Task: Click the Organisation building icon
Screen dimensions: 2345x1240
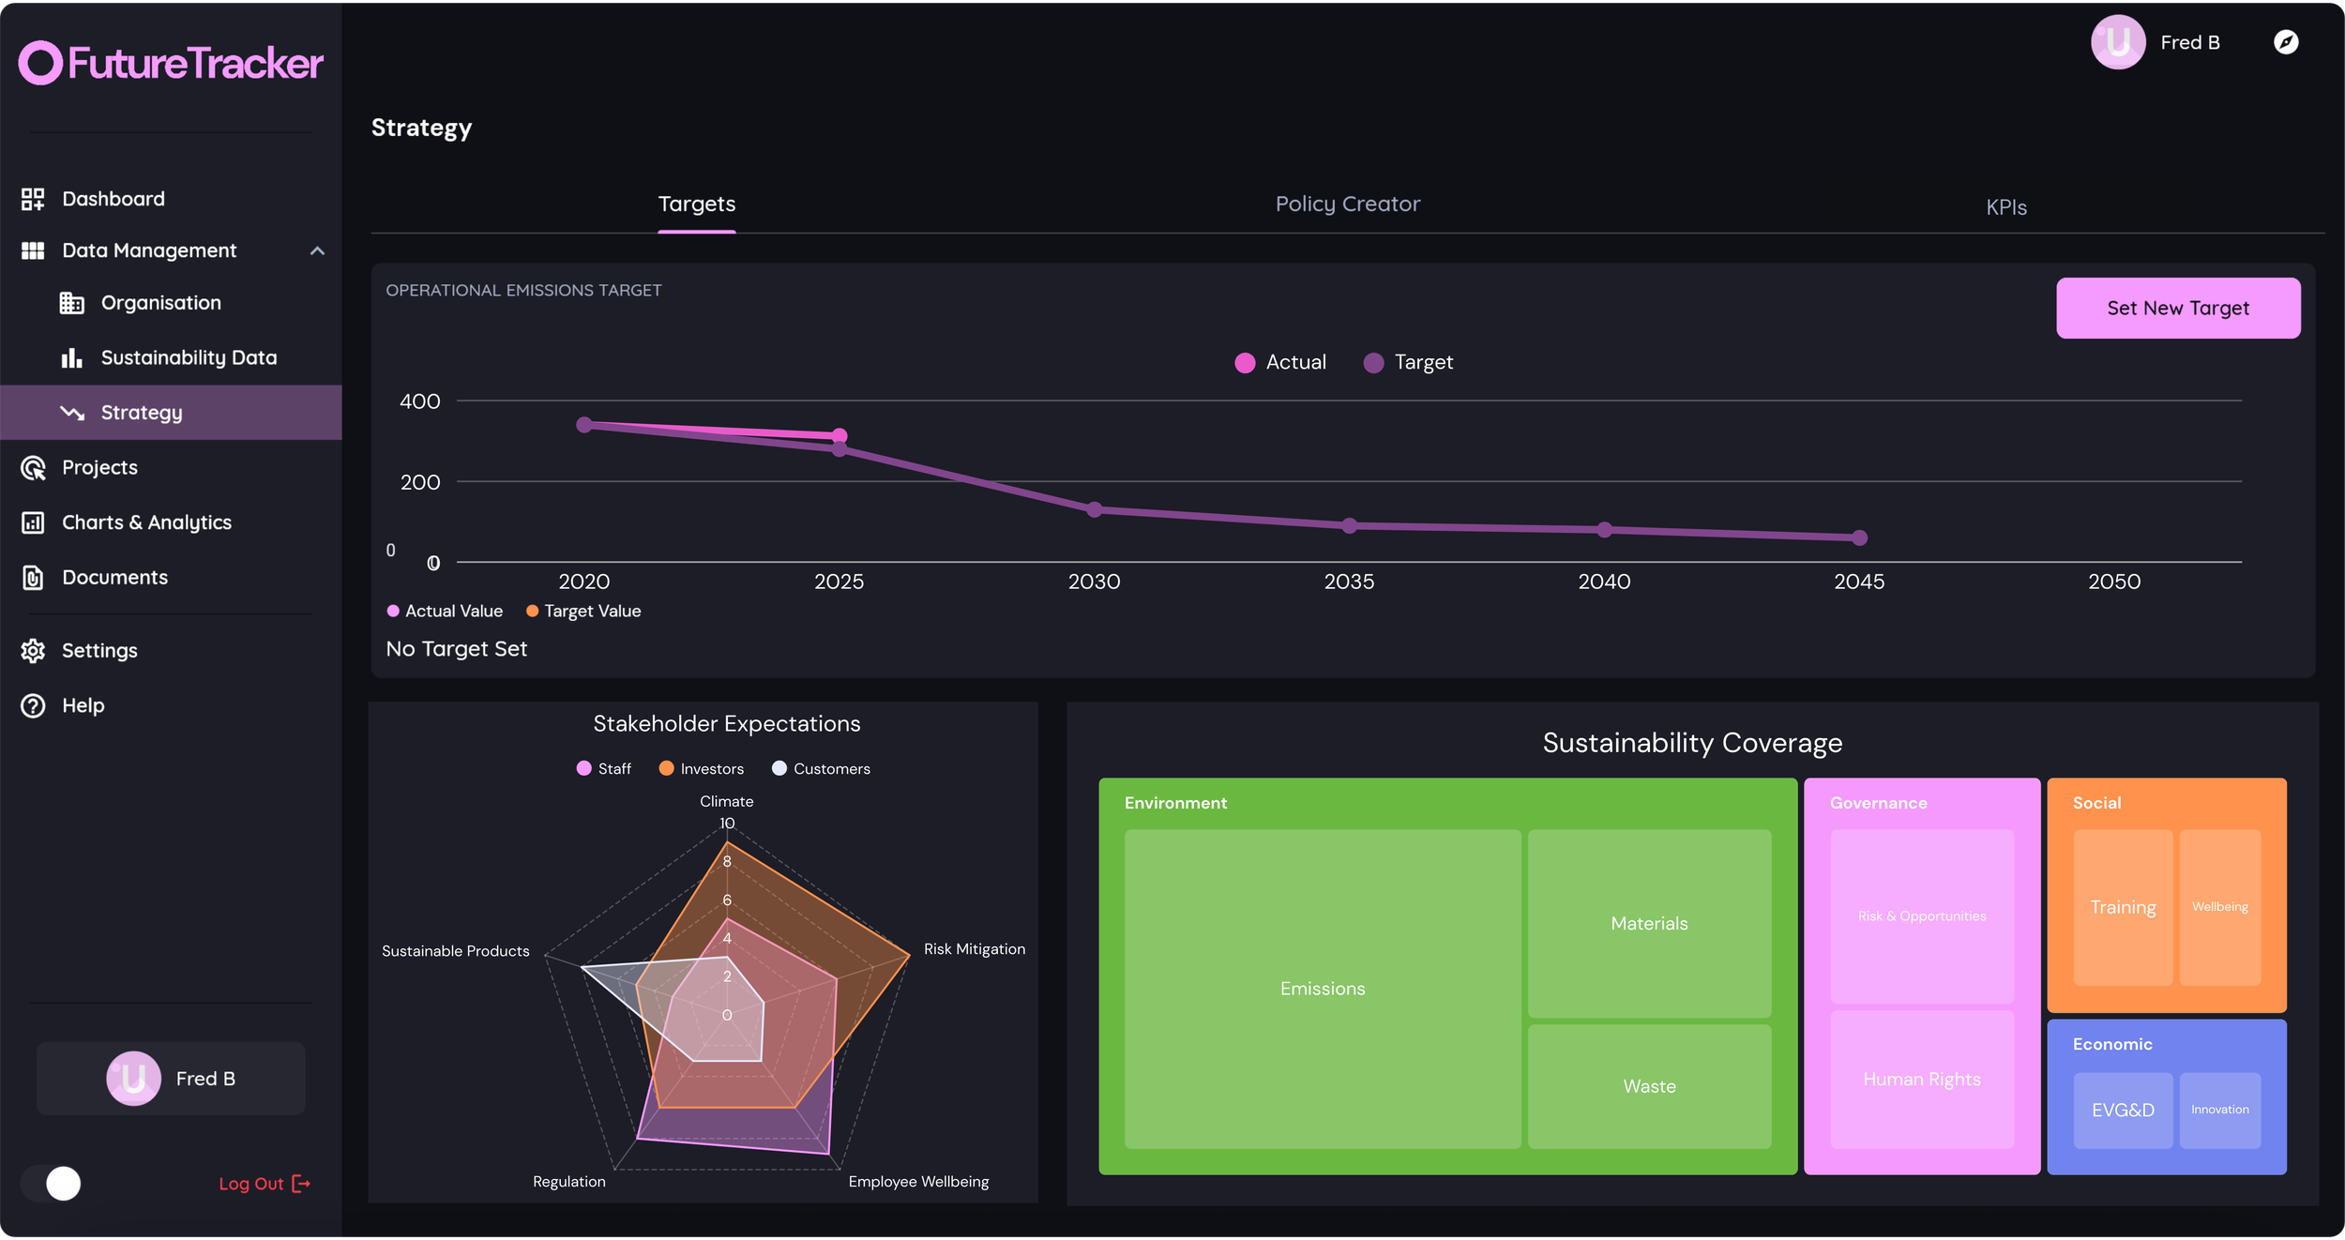Action: (72, 303)
